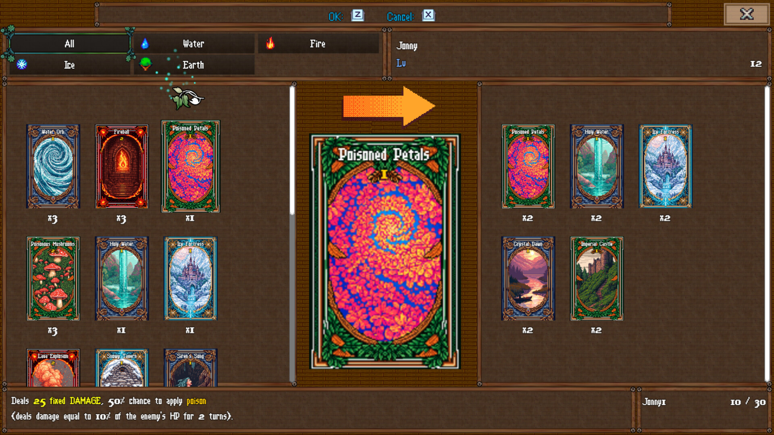
Task: Click the Lv label
Action: click(401, 63)
